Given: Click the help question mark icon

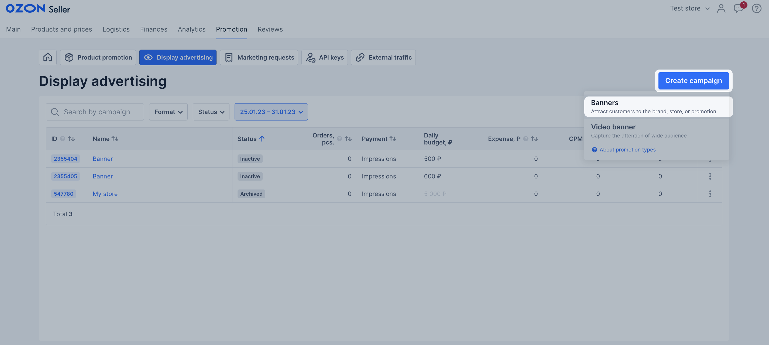Looking at the screenshot, I should pos(757,8).
